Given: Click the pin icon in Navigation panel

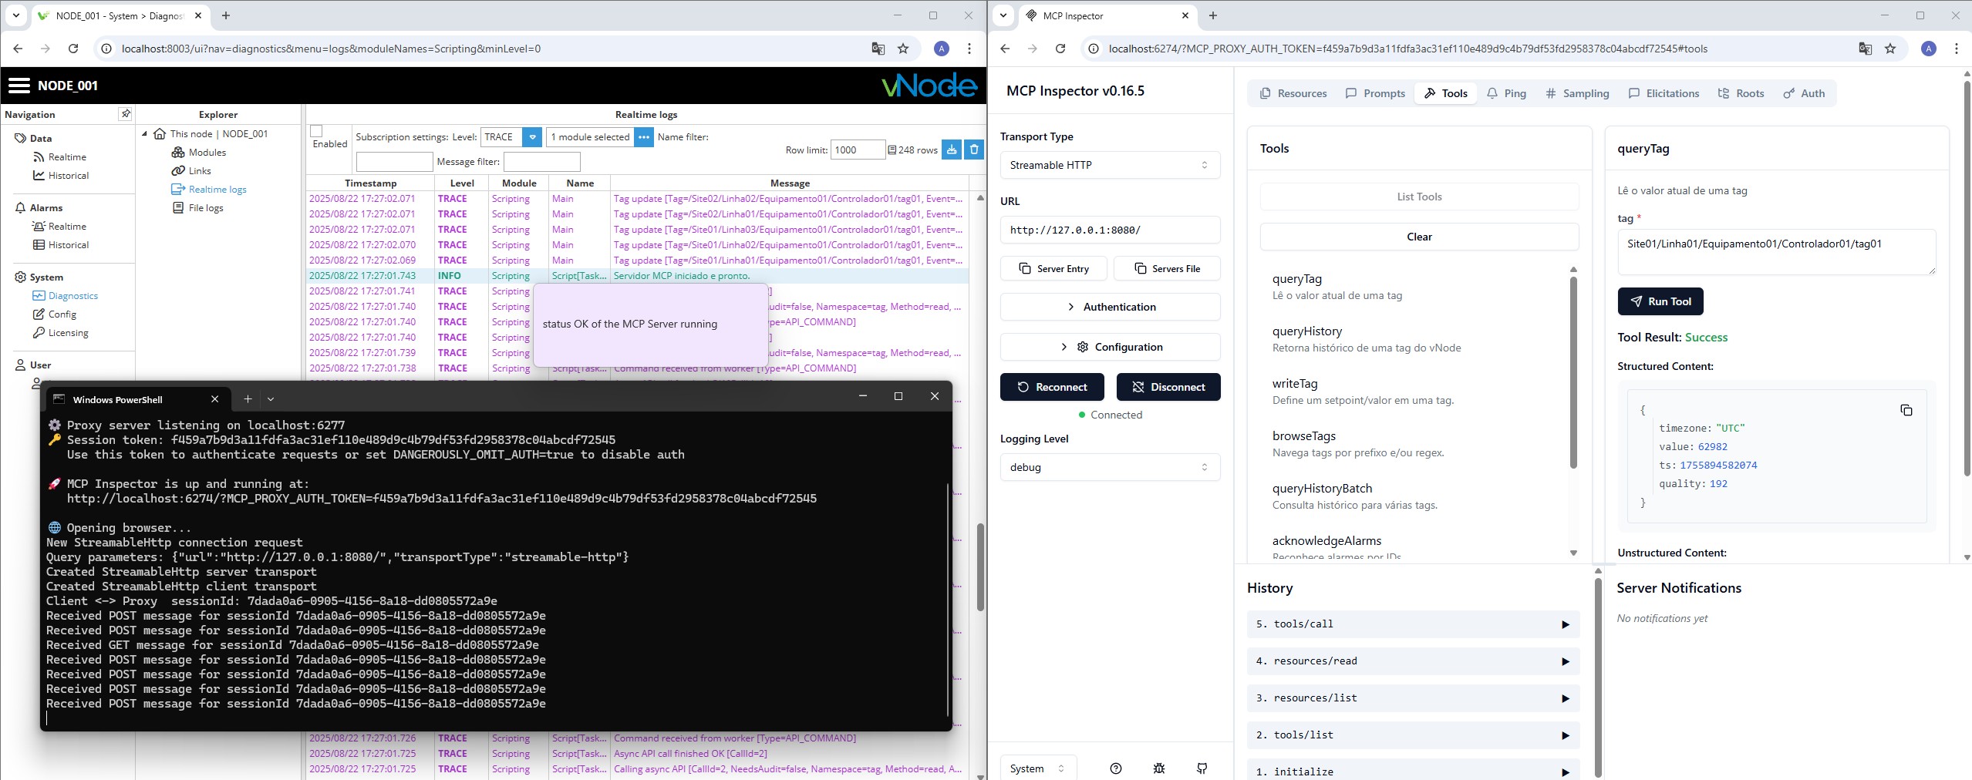Looking at the screenshot, I should pos(125,114).
